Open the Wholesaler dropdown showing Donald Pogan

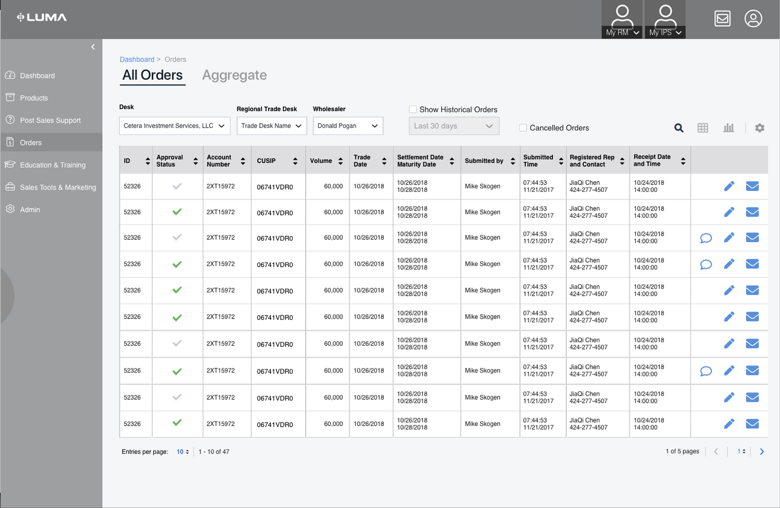coord(348,126)
